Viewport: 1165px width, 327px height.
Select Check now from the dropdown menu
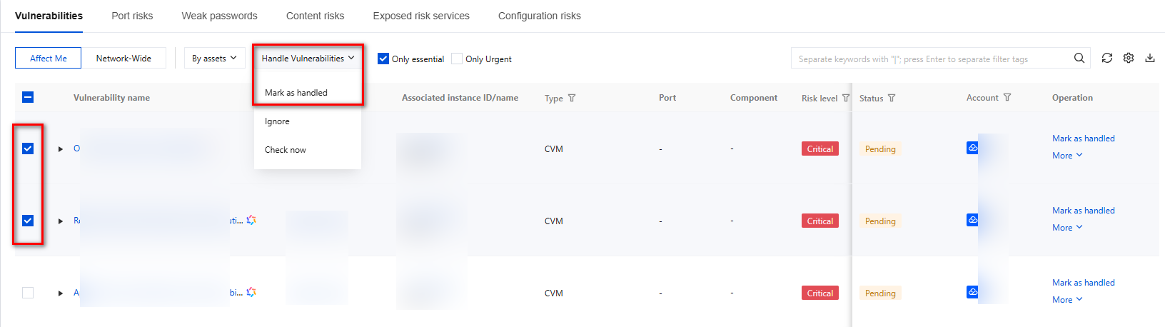pyautogui.click(x=286, y=150)
